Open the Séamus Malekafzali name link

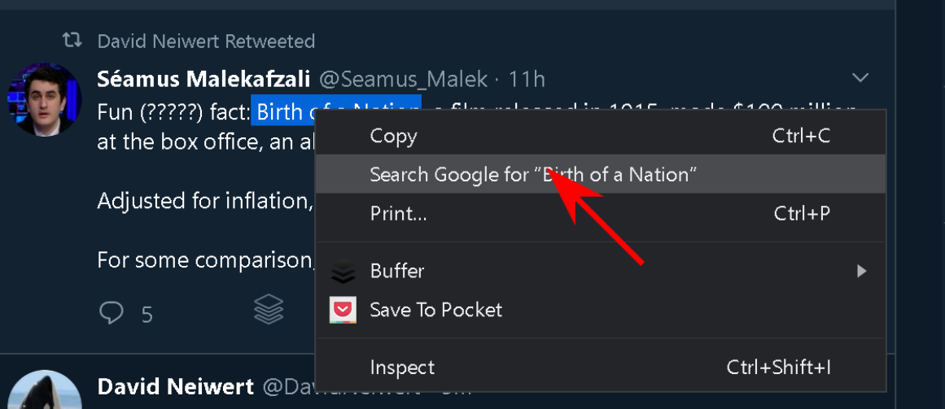tap(203, 79)
